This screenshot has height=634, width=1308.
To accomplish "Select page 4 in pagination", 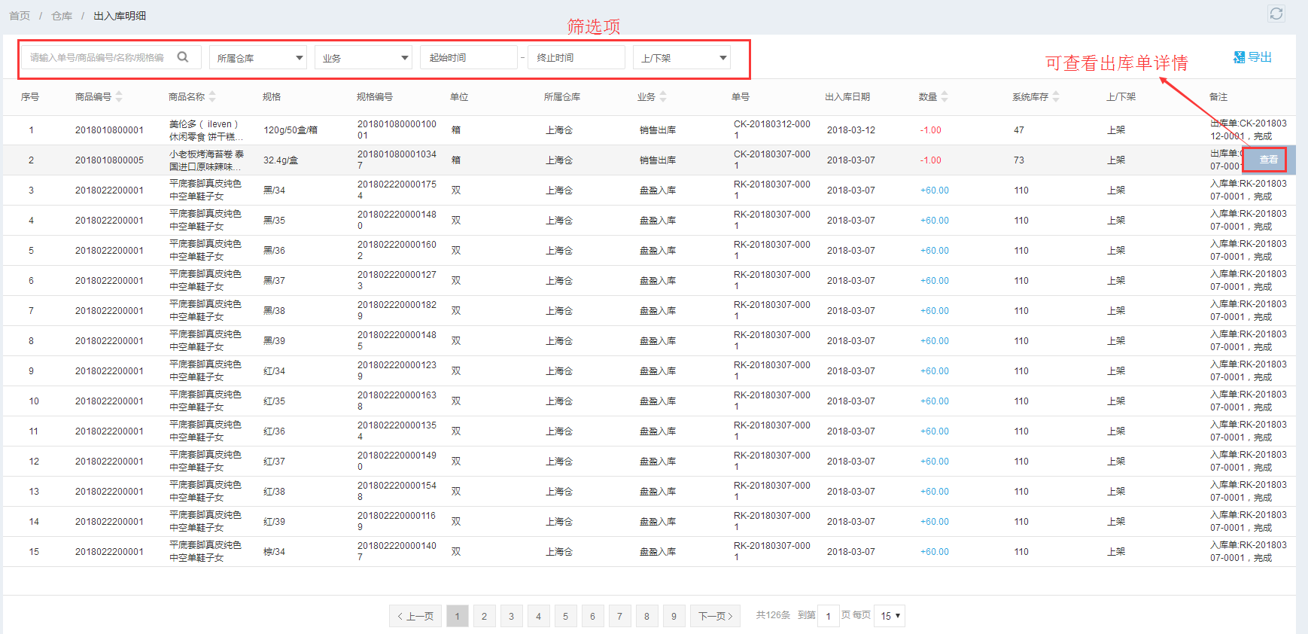I will [x=538, y=616].
